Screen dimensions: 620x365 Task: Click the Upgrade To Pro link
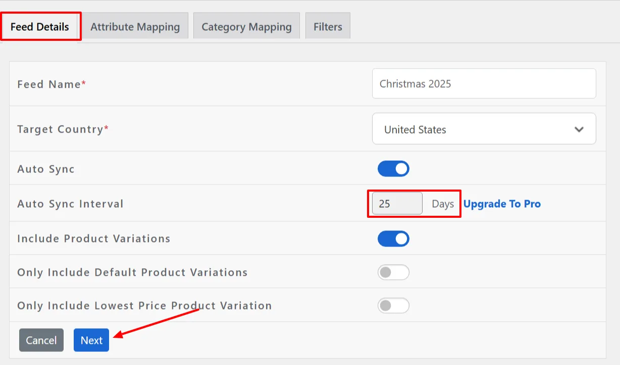pos(501,204)
